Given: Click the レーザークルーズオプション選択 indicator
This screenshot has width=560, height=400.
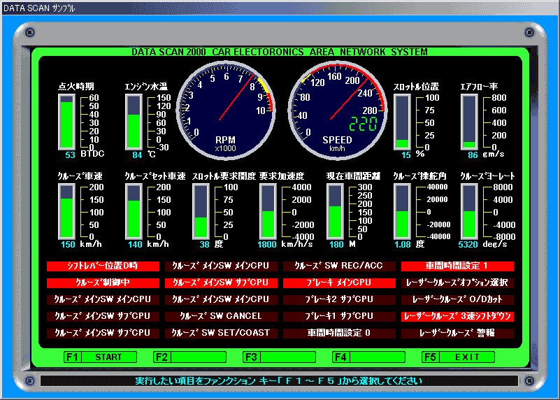Looking at the screenshot, I should 457,283.
